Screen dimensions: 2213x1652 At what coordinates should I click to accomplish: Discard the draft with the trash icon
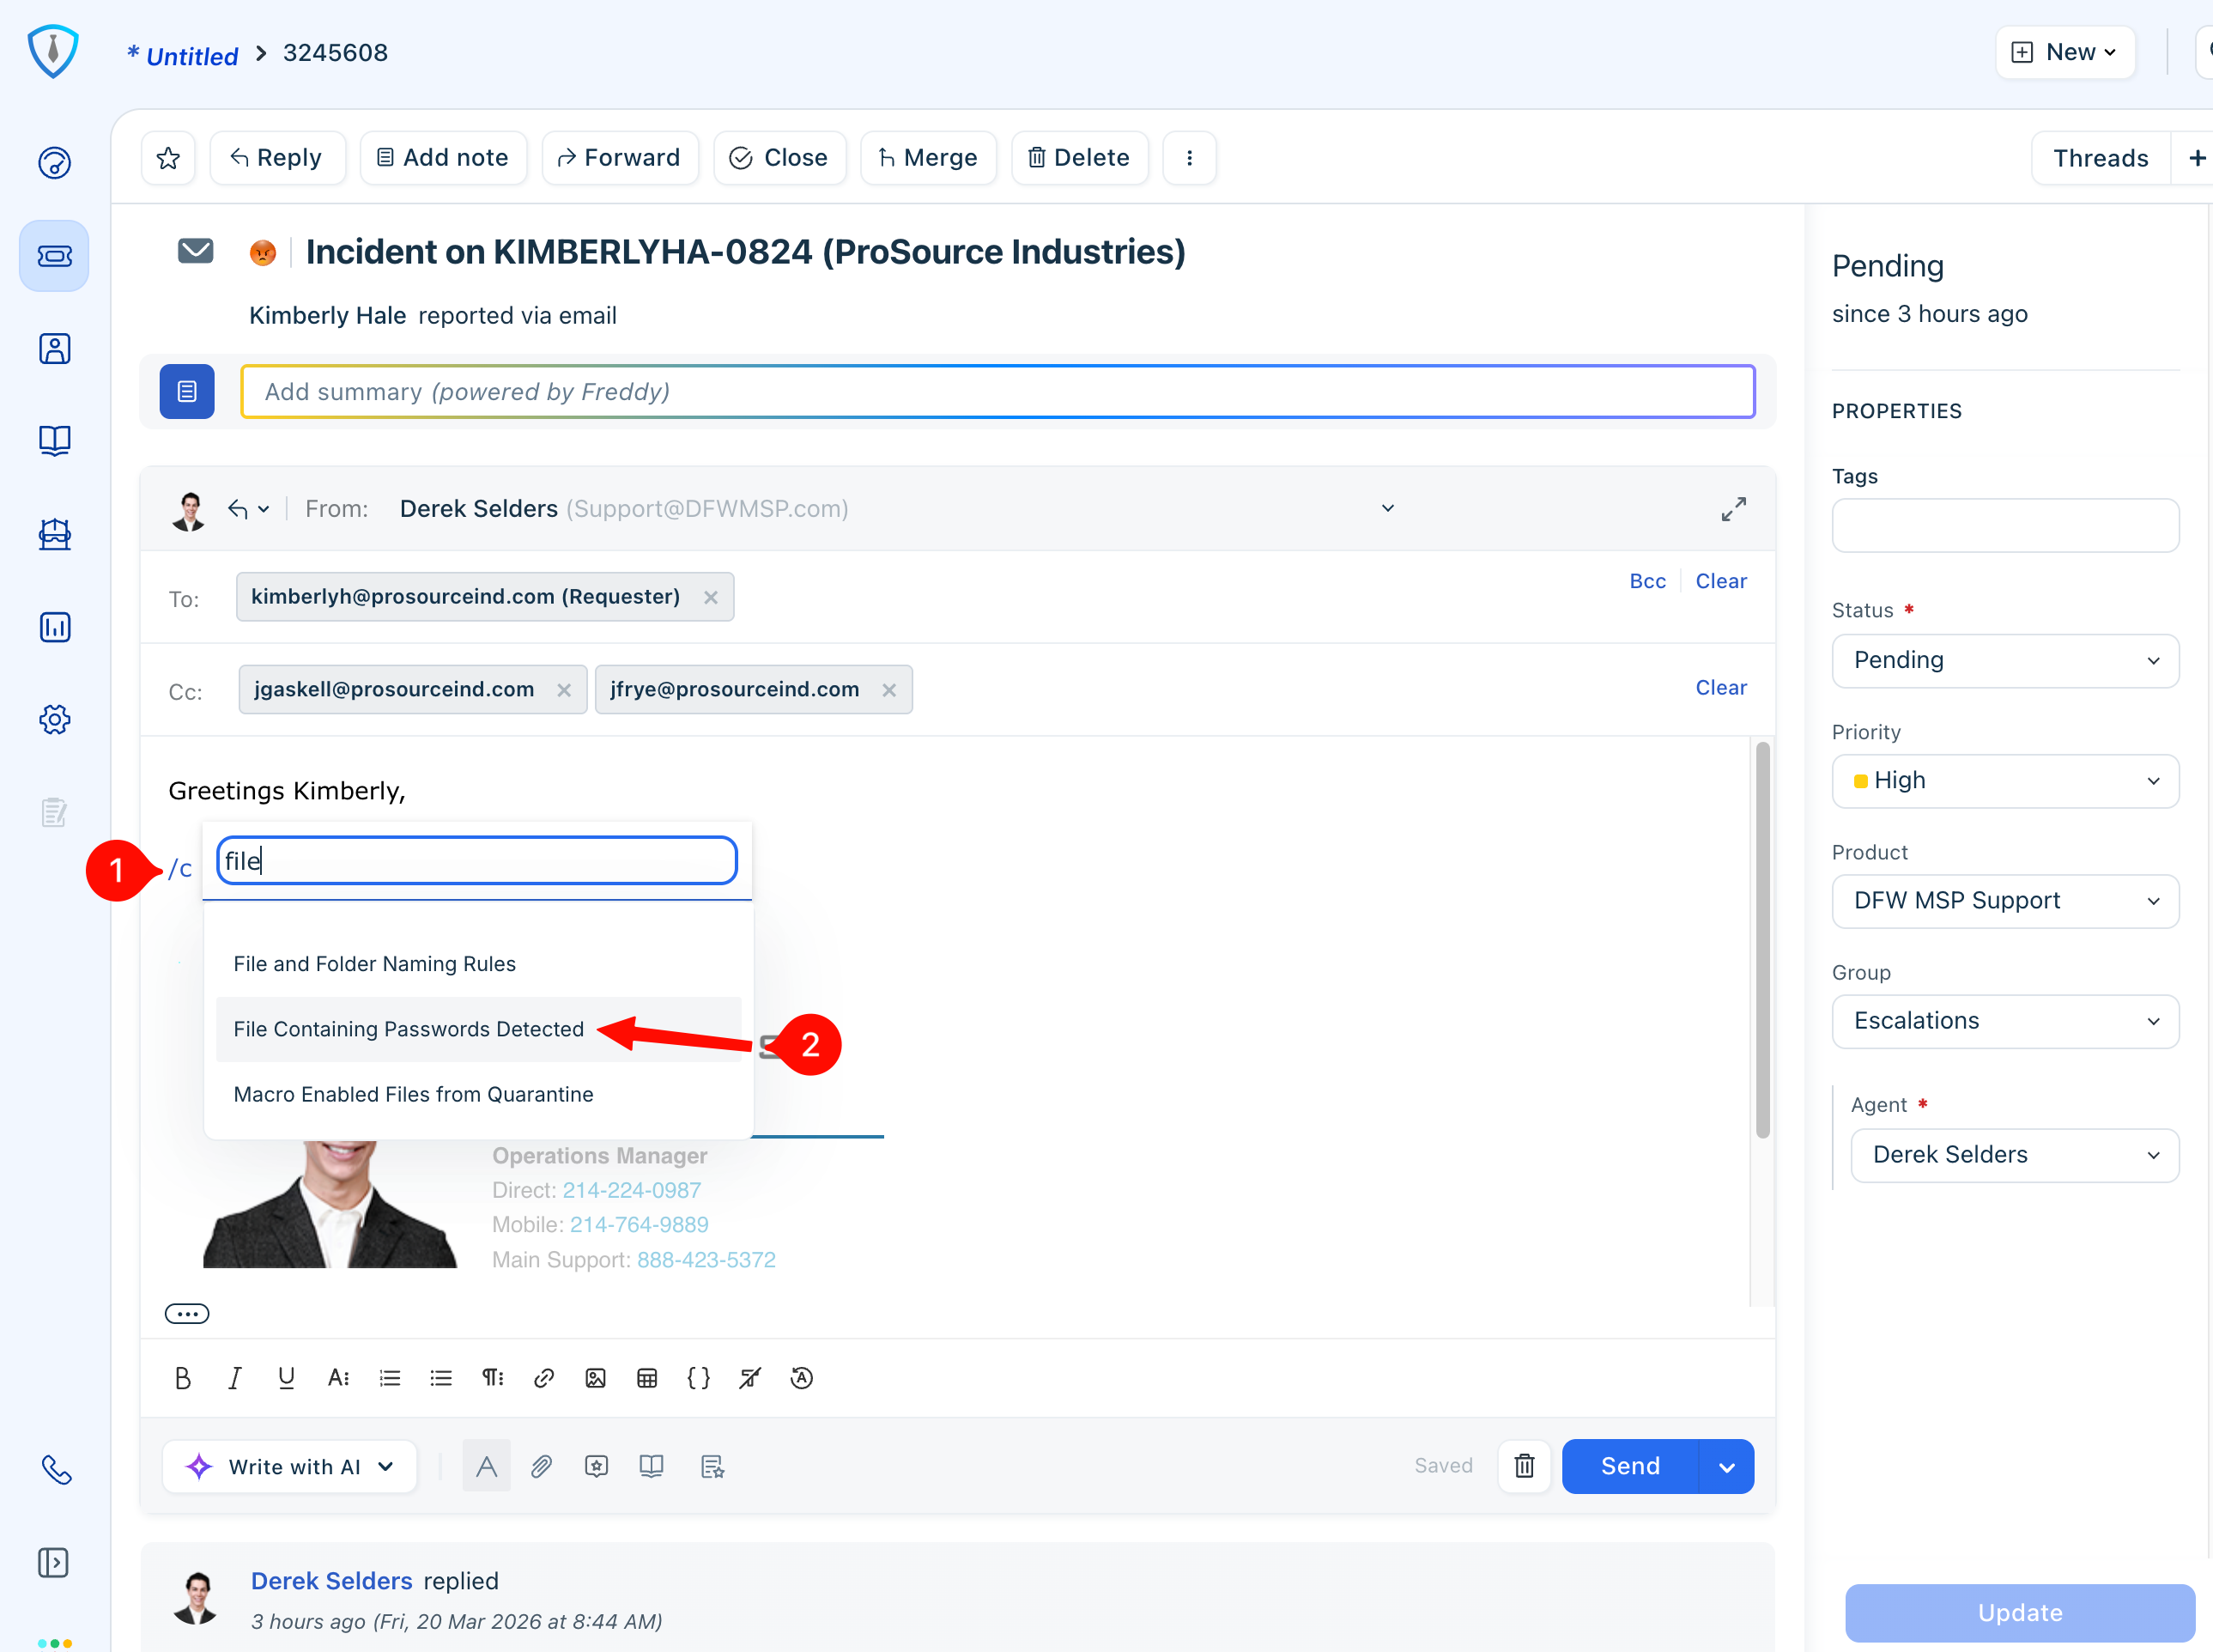point(1524,1466)
